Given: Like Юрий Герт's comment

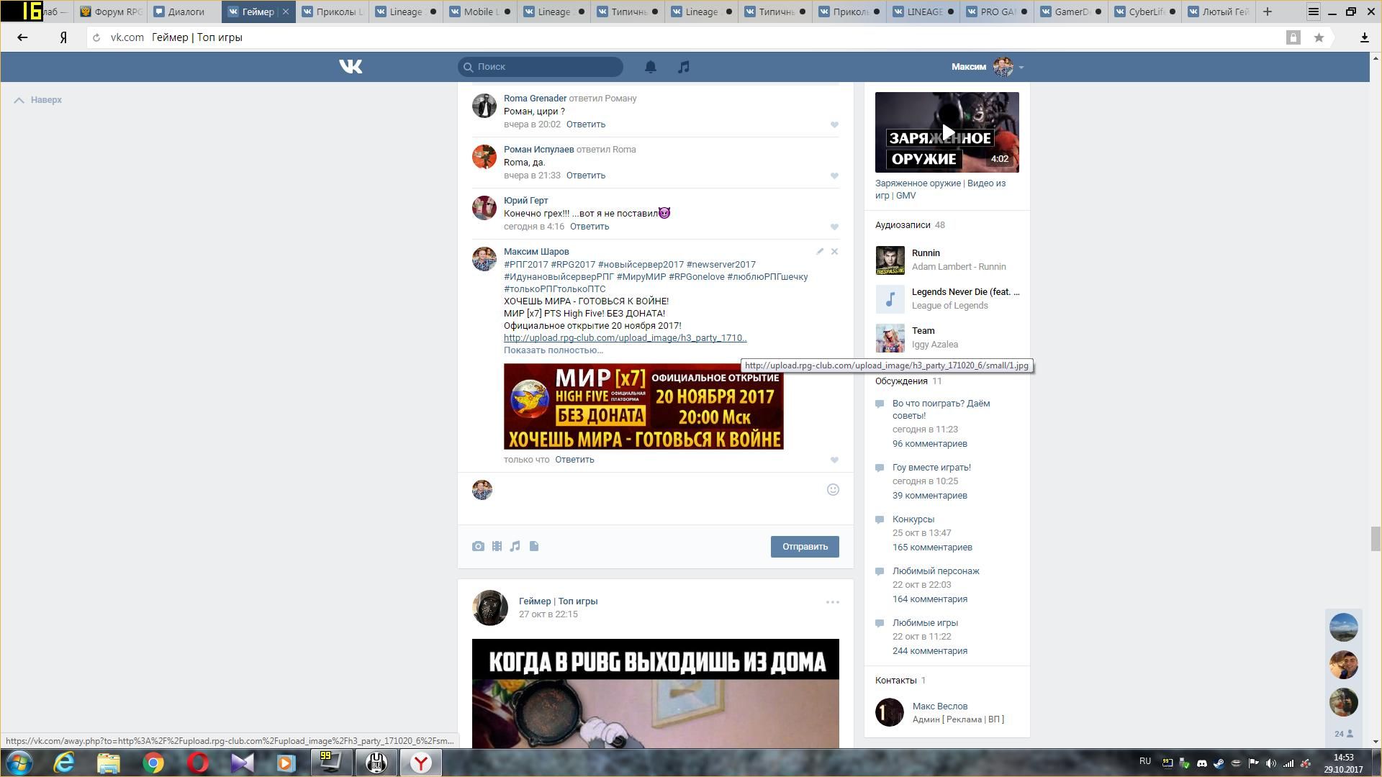Looking at the screenshot, I should pos(834,227).
